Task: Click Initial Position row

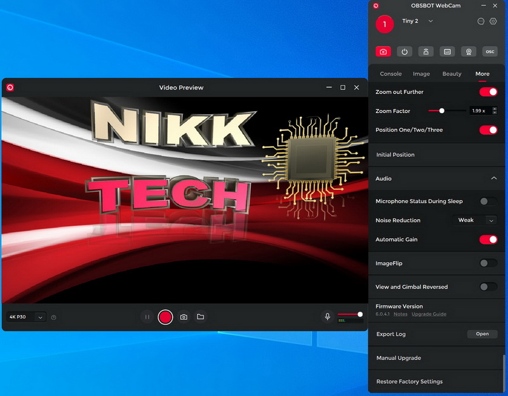Action: [436, 155]
